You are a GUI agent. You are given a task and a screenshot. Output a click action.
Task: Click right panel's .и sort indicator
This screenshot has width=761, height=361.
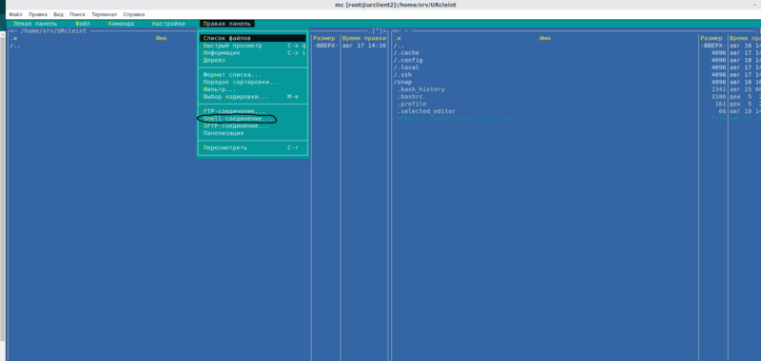pyautogui.click(x=397, y=38)
